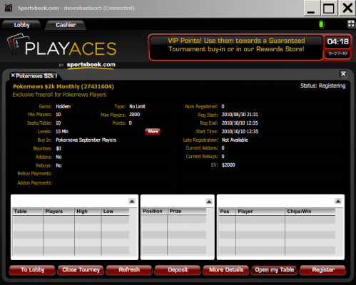Open the Lobby tab
This screenshot has height=285, width=356.
21,25
